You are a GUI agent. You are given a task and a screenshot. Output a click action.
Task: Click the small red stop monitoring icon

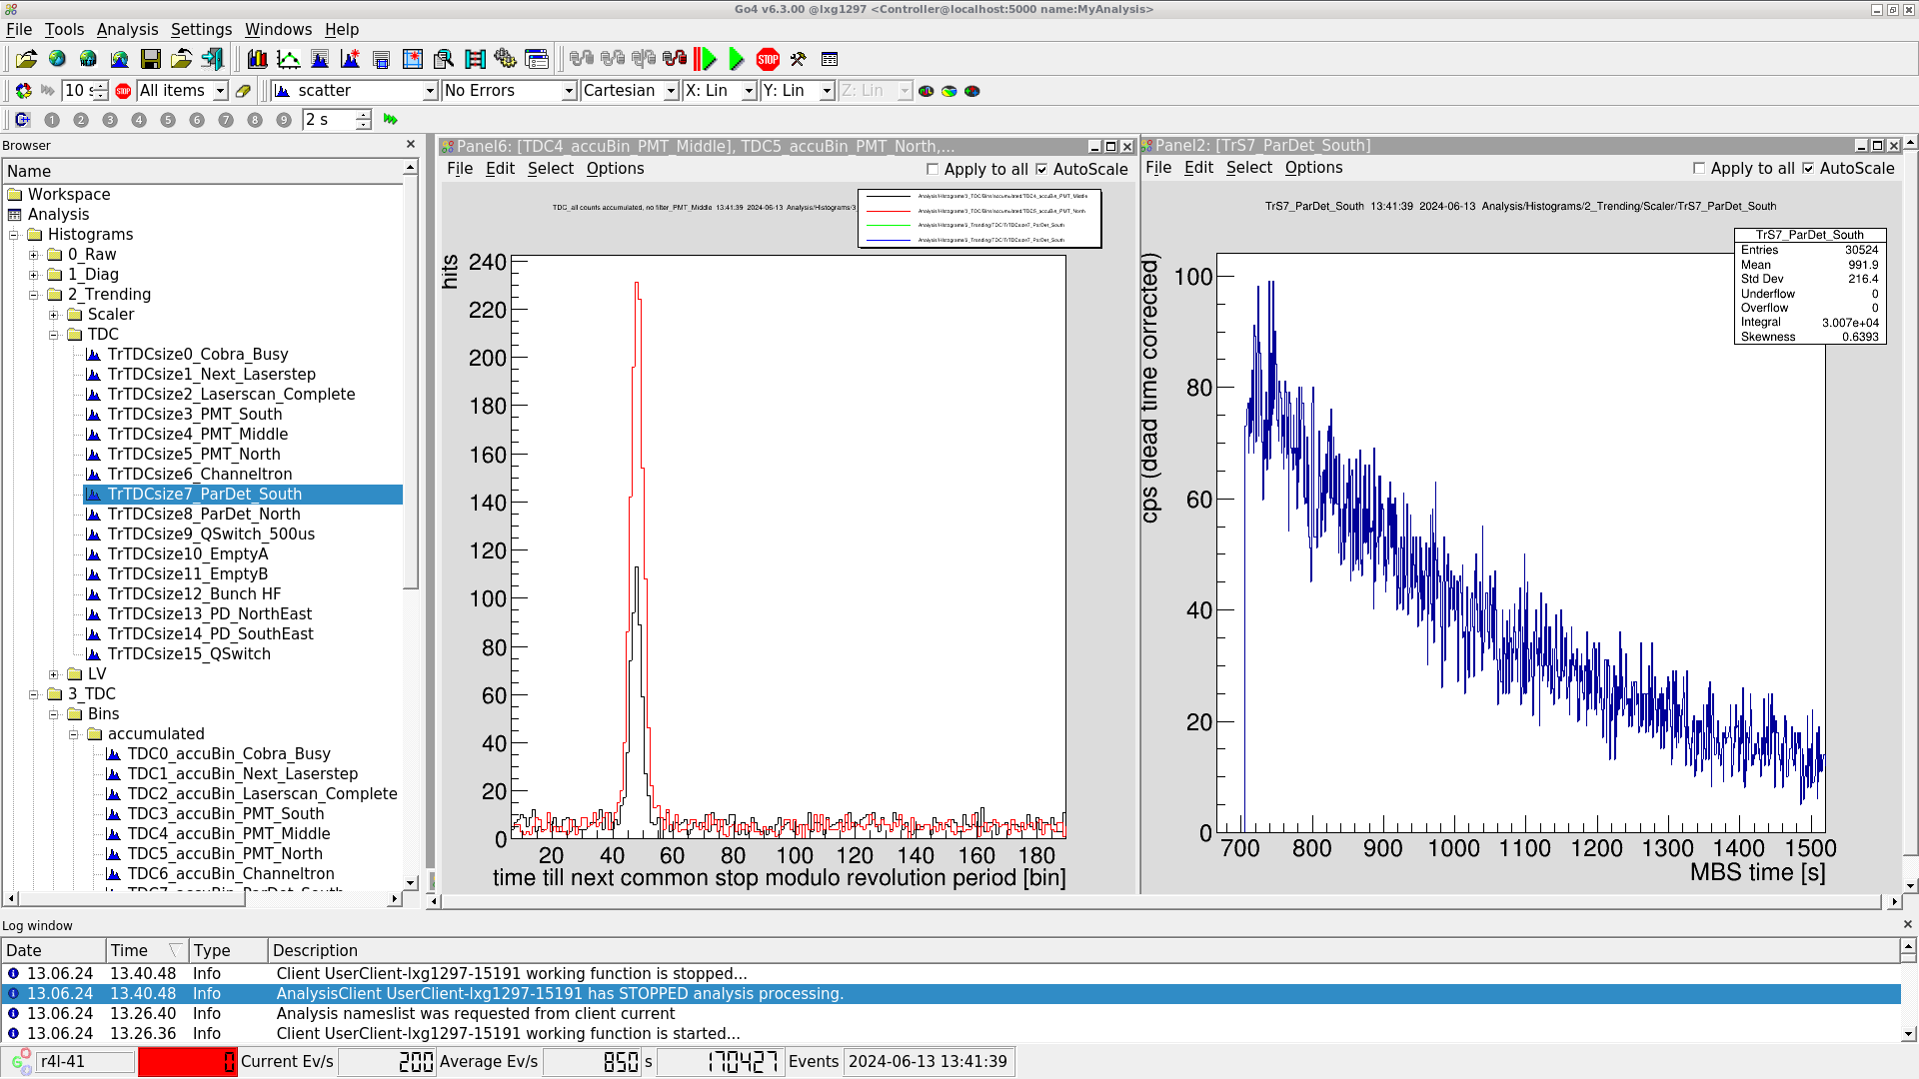(123, 91)
